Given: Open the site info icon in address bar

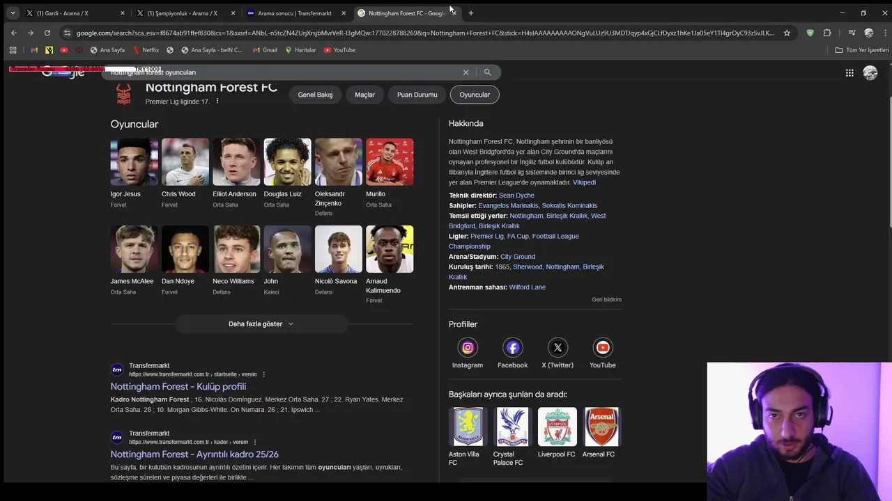Looking at the screenshot, I should pos(67,33).
